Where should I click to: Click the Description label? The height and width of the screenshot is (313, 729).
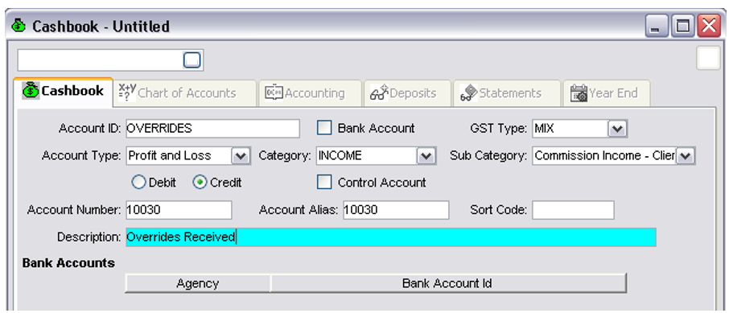(89, 237)
